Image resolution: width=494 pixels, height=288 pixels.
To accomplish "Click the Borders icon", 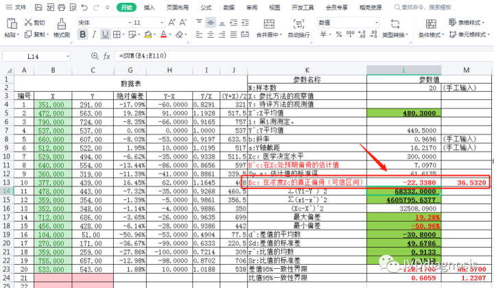I will [116, 34].
